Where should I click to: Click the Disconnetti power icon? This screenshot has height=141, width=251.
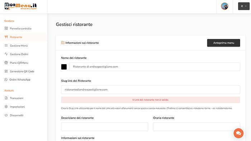tap(6, 115)
